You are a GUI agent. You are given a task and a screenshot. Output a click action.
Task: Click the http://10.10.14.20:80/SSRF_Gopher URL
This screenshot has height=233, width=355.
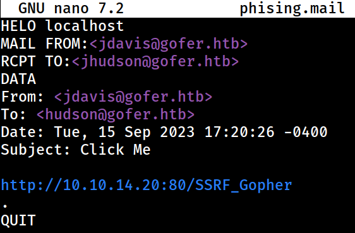147,185
